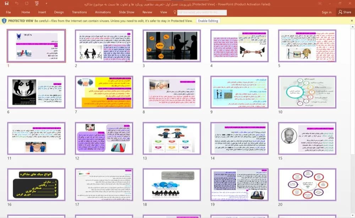
Task: Click Enable Editing
Action: click(208, 21)
